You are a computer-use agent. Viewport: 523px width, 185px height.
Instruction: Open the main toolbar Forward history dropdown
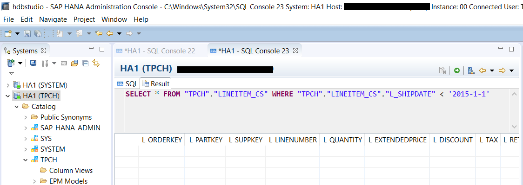point(139,33)
